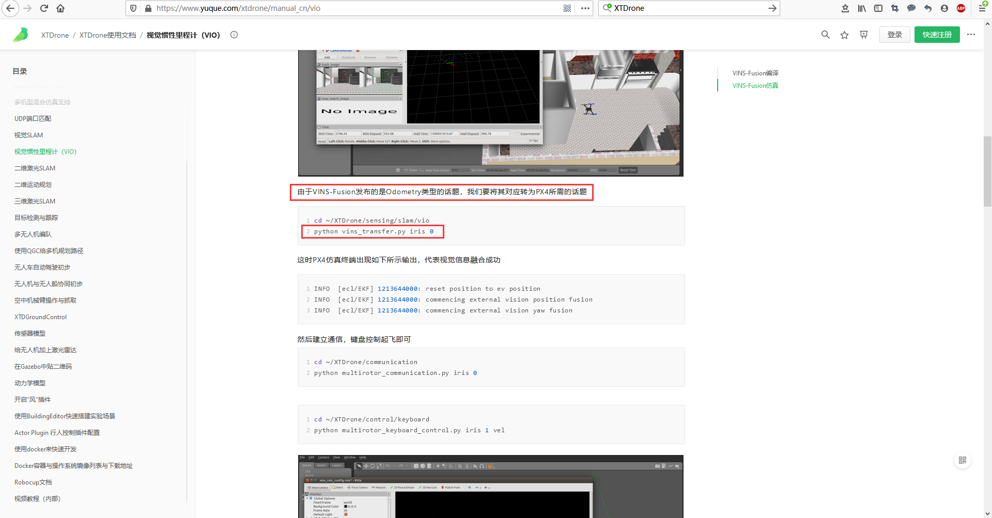Open the XTDrone使用文档 breadcrumb link
Screen dimensions: 992x518
[x=107, y=35]
